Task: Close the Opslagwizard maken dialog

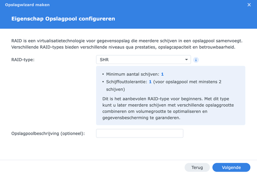Action: 249,5
